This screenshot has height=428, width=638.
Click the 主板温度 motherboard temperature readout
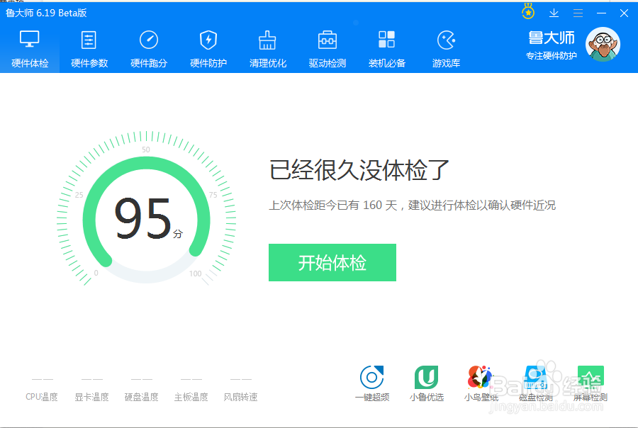191,390
